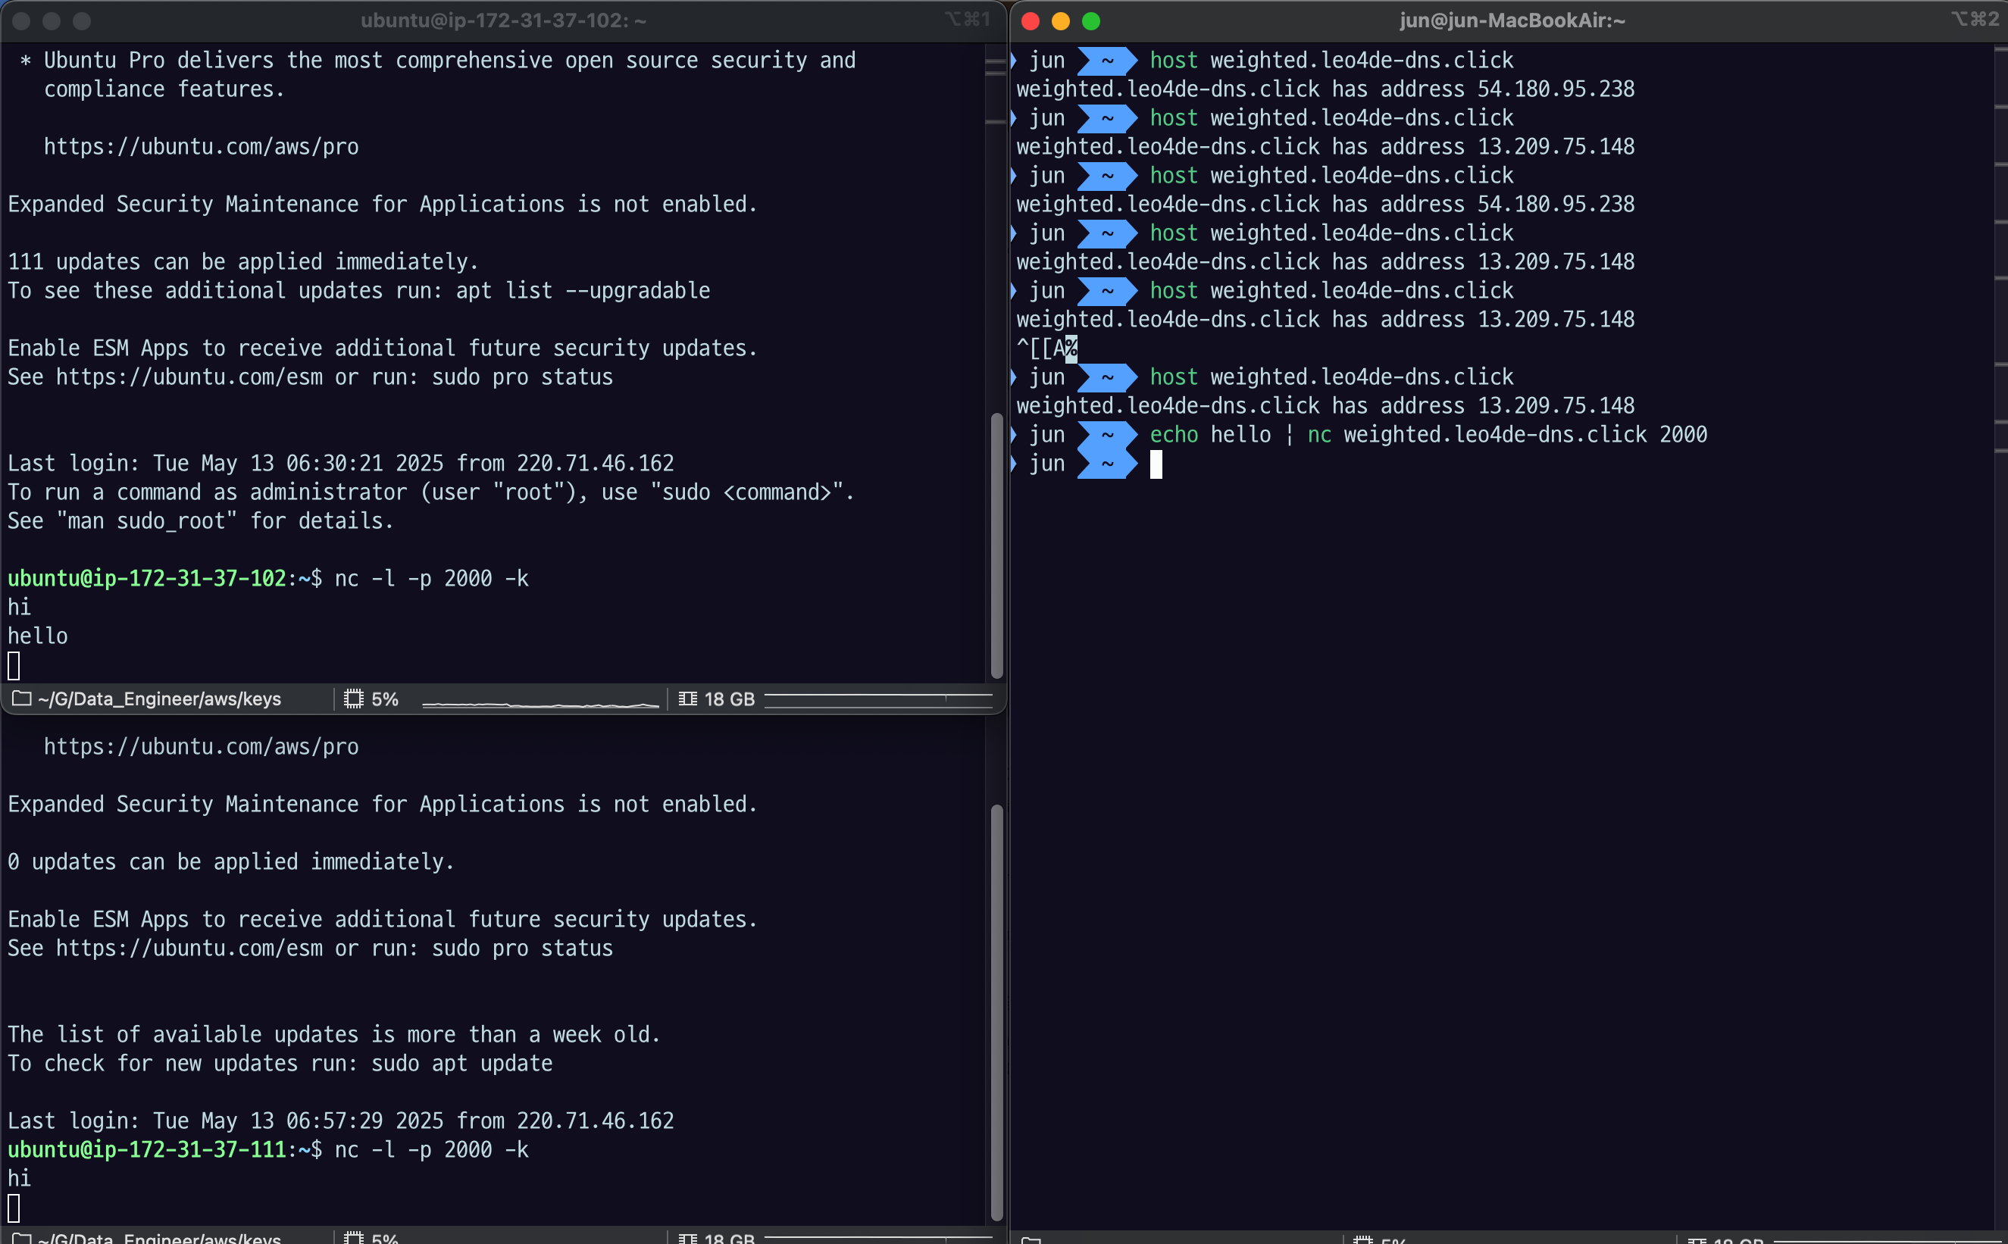Click the memory usage graph line next to 18 GB
The height and width of the screenshot is (1244, 2008).
point(877,698)
